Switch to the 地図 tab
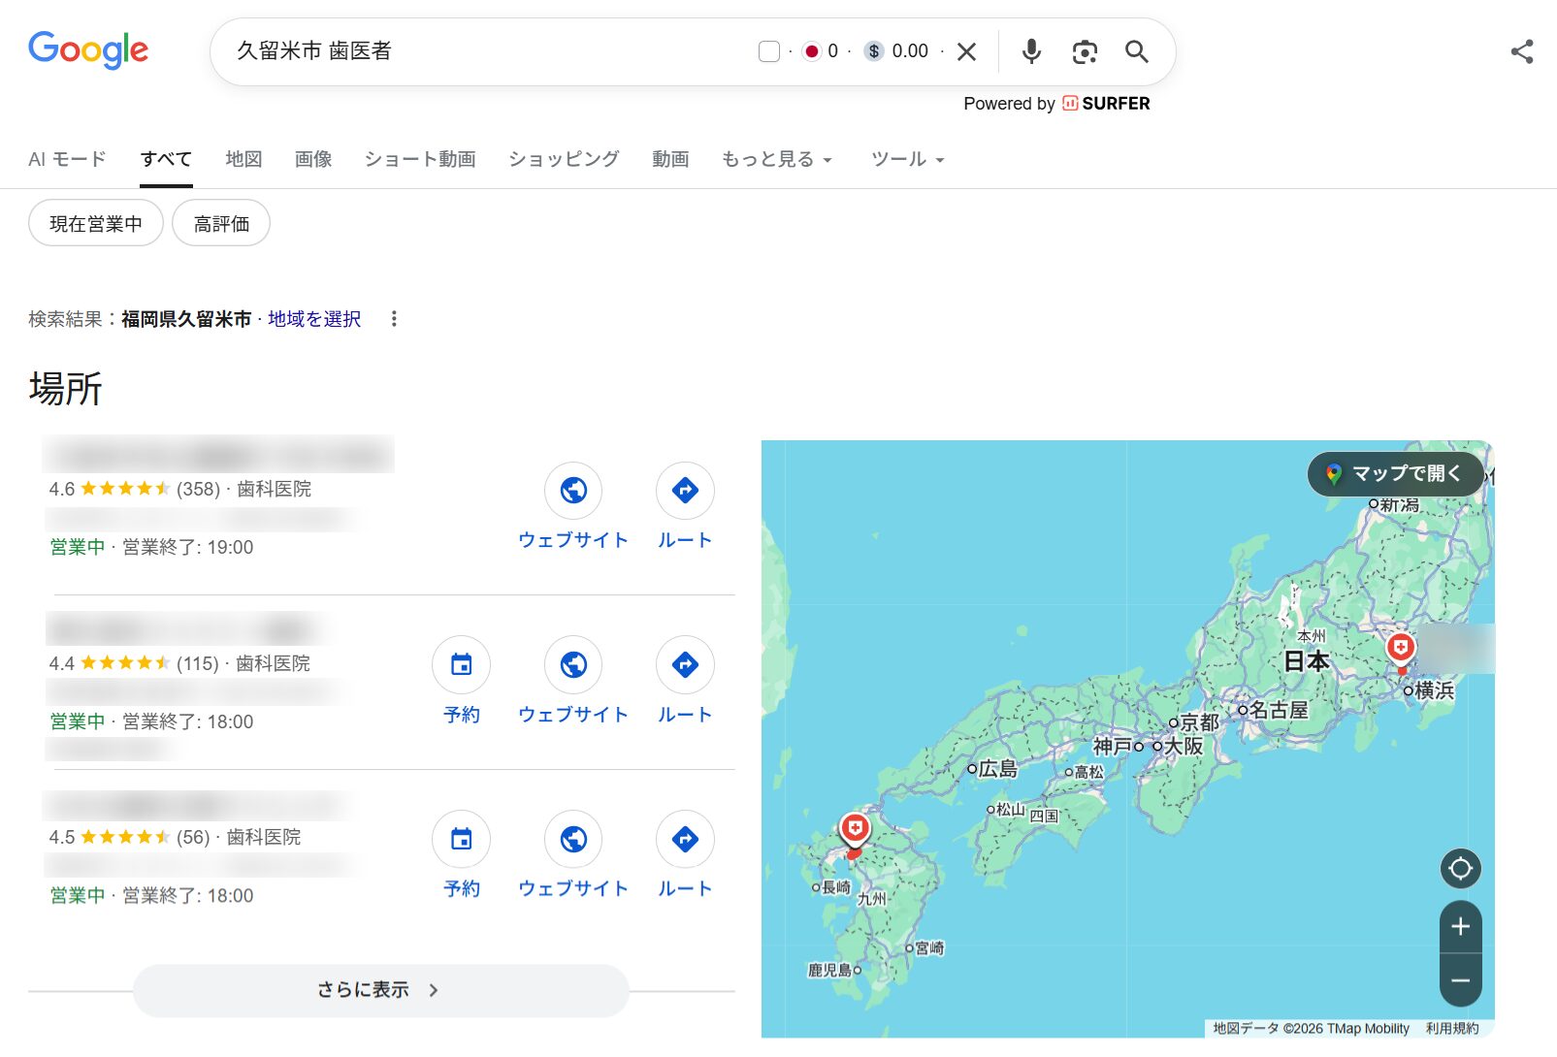 click(243, 159)
